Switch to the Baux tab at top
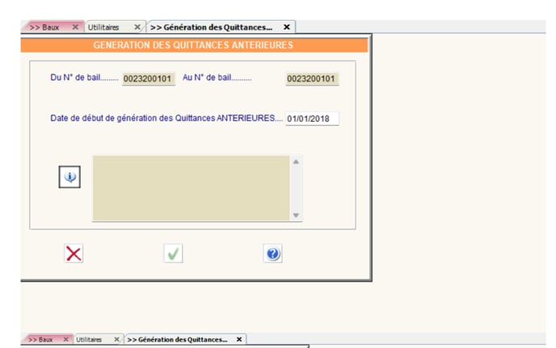The image size is (556, 348). click(x=47, y=27)
